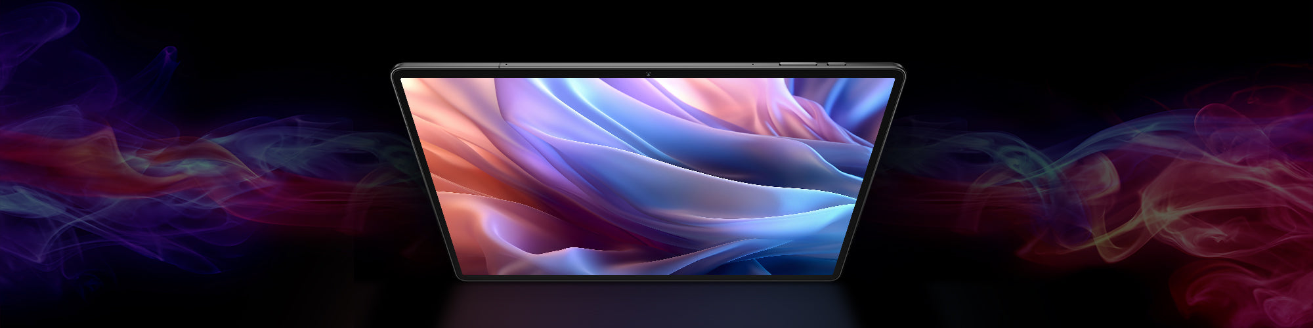Viewport: 1313px width, 328px height.
Task: Click the antenna seam on tablet's top edge
Action: click(500, 64)
